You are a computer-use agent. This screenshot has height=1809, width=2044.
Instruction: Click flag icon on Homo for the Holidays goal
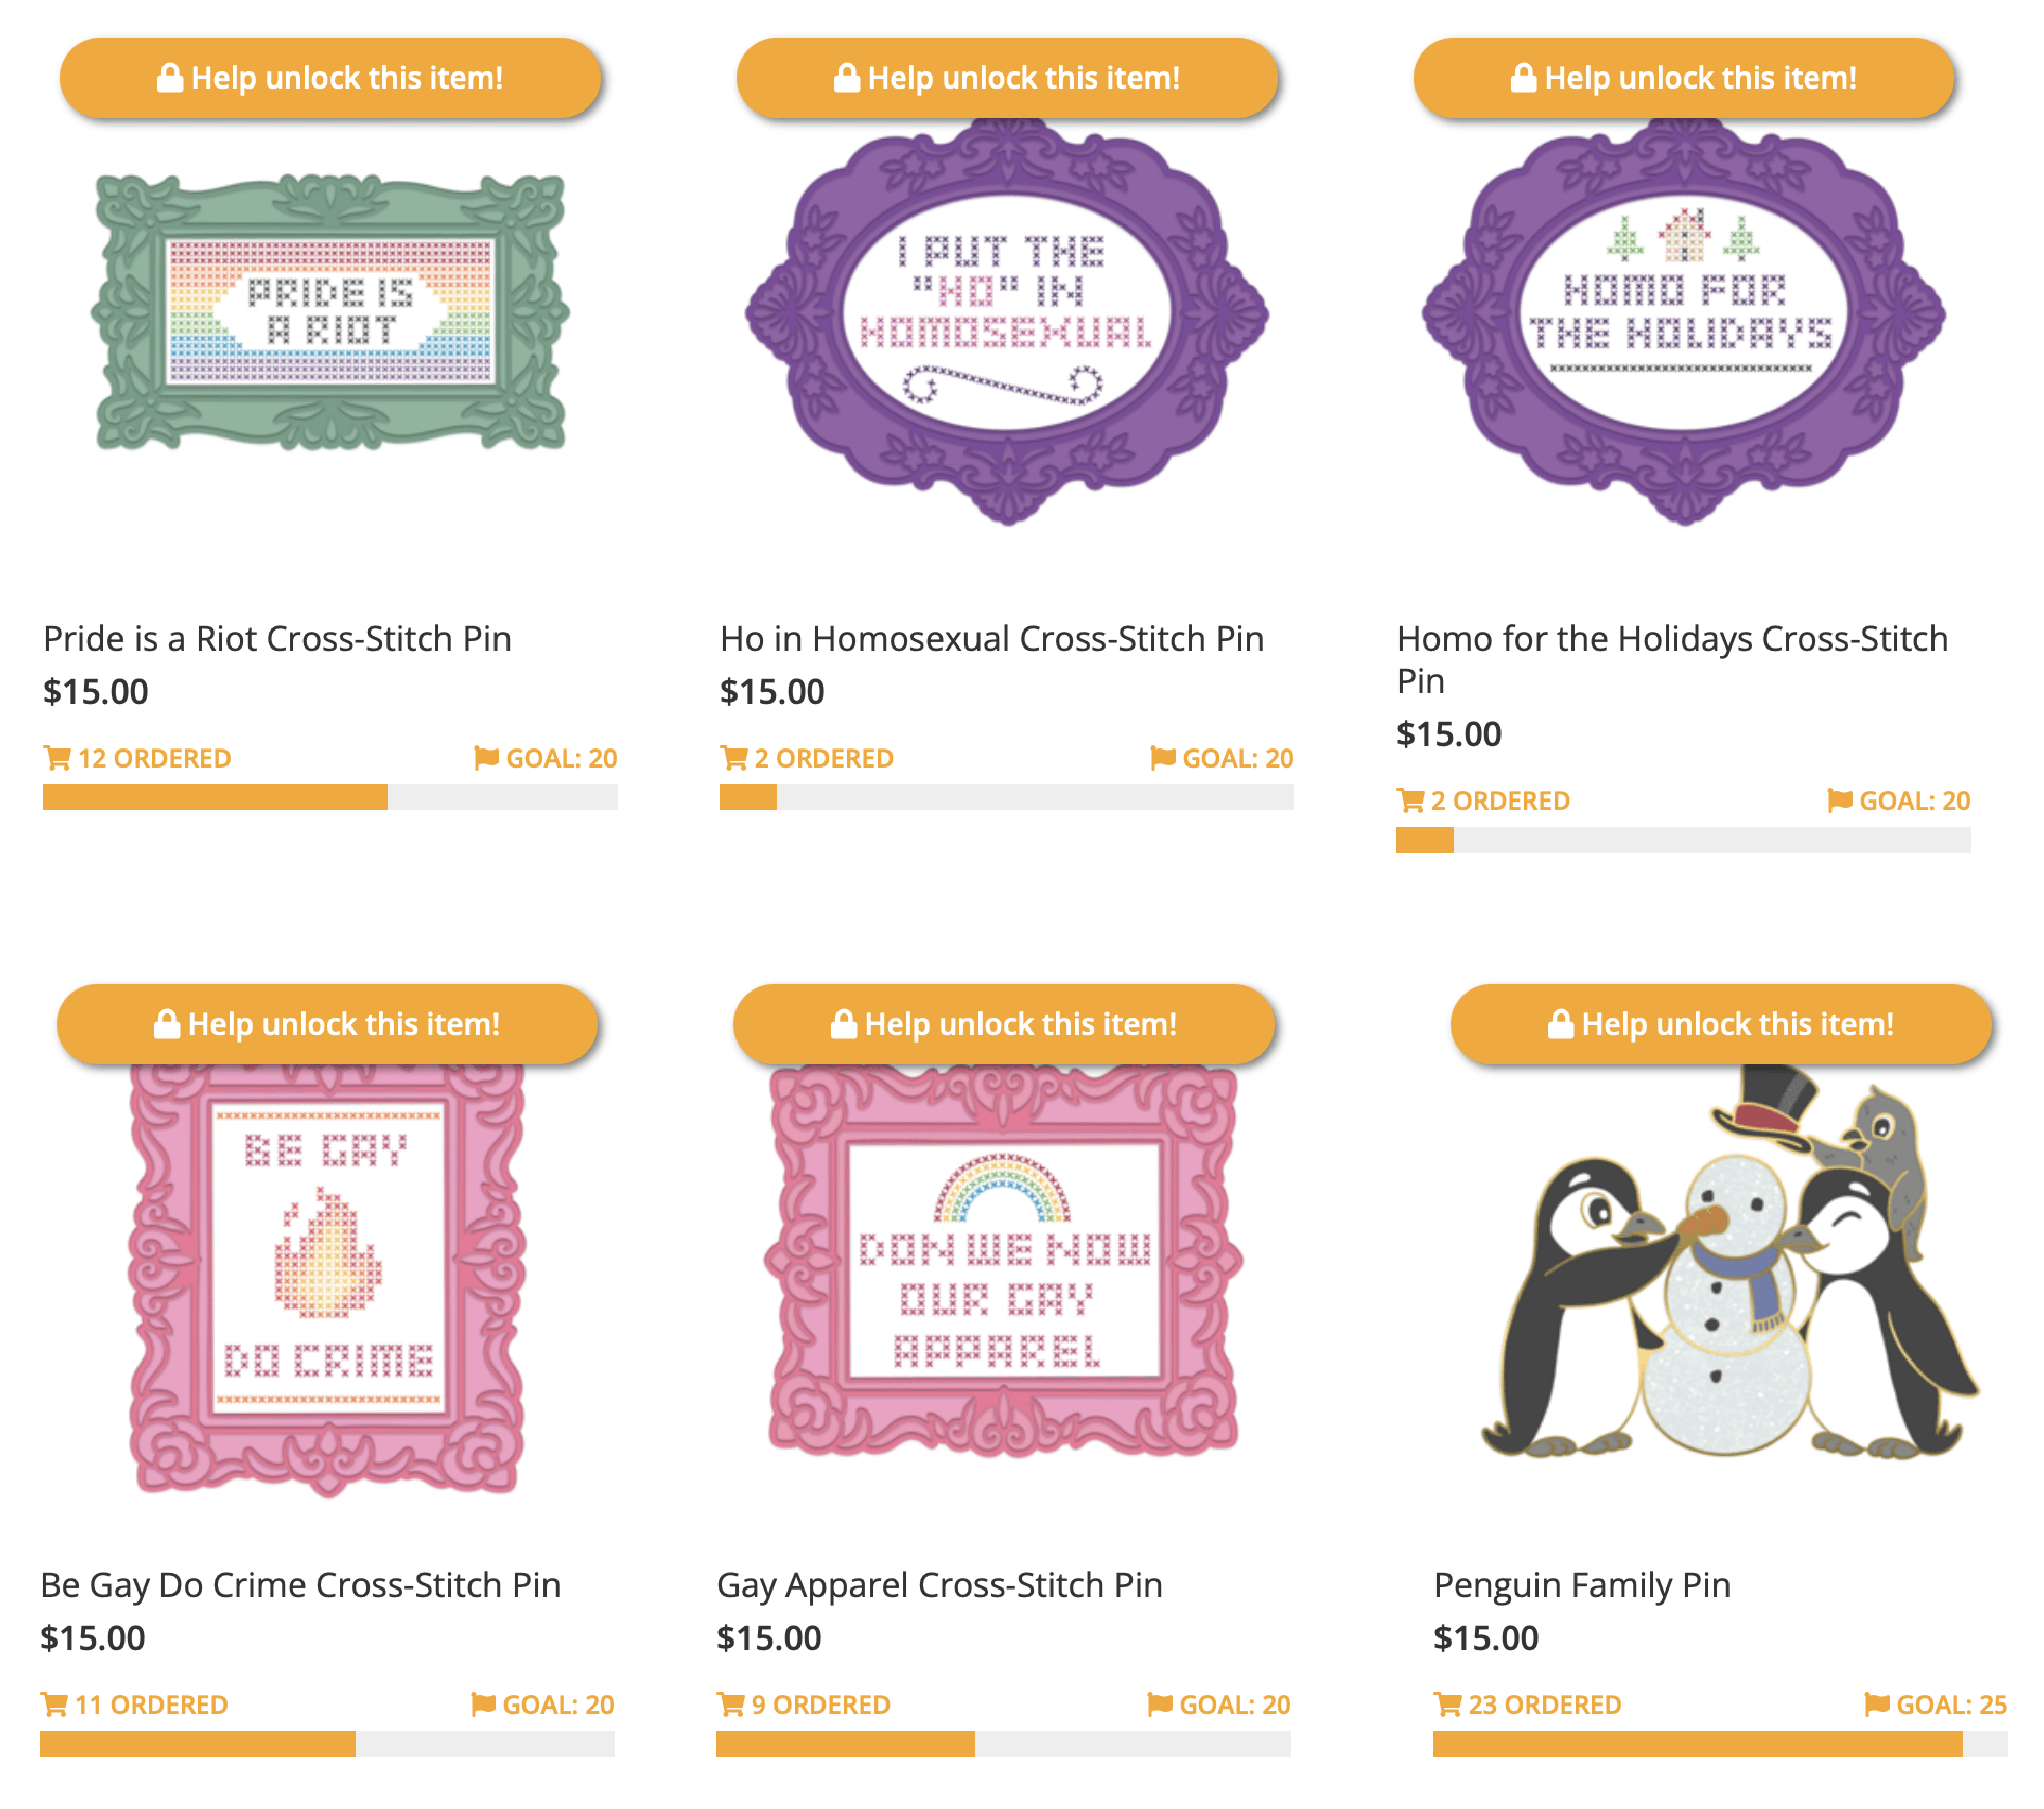pyautogui.click(x=1839, y=800)
